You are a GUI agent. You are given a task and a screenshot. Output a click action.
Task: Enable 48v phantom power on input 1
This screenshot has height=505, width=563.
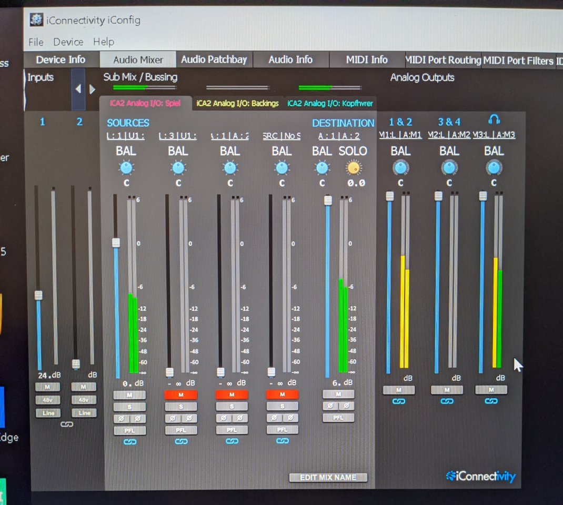pos(47,400)
